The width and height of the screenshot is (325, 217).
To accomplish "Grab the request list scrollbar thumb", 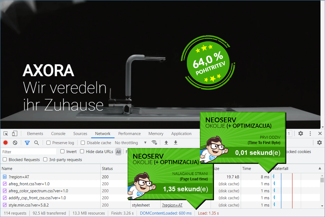I will (322, 180).
